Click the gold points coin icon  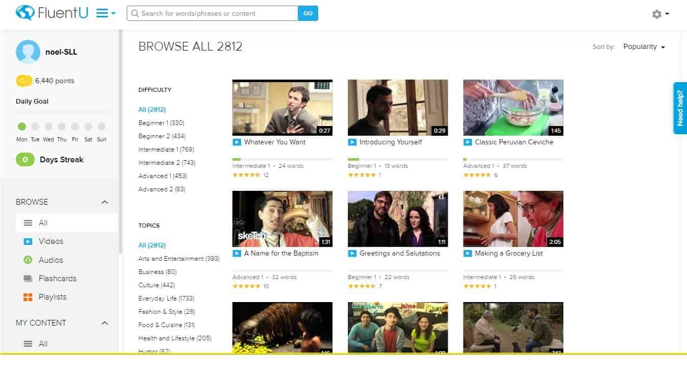coord(24,81)
